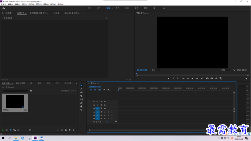Open the 文件 menu
The height and width of the screenshot is (141, 251).
tap(3, 4)
